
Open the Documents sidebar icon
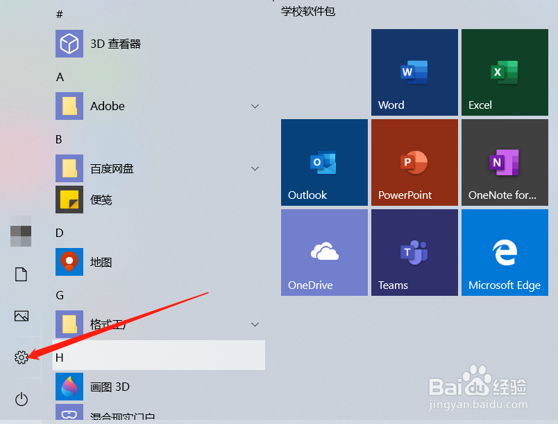(21, 274)
